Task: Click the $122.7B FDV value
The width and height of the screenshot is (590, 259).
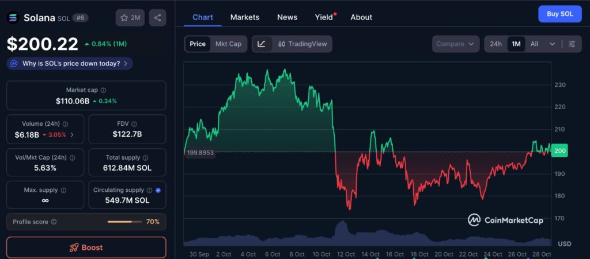Action: pos(127,134)
